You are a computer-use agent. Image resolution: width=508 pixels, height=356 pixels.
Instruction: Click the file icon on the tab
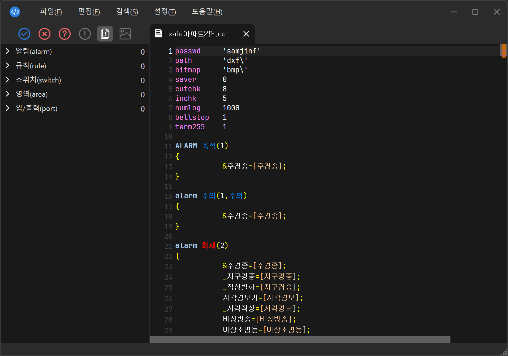158,34
